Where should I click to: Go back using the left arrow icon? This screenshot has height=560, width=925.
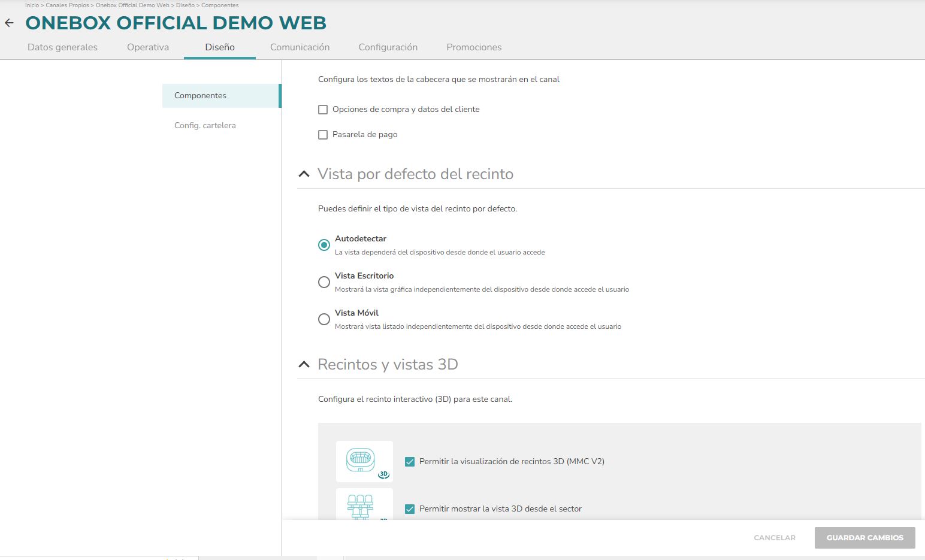9,23
